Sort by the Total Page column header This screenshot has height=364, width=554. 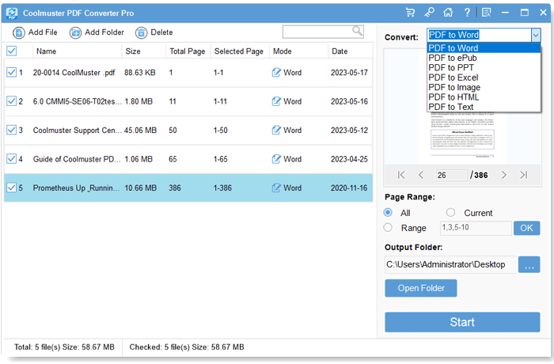188,51
